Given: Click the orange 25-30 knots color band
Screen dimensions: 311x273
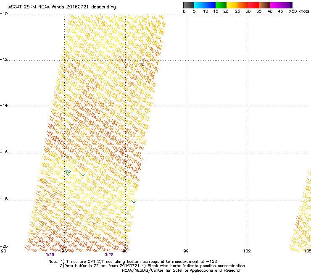Looking at the screenshot, I should click(243, 5).
